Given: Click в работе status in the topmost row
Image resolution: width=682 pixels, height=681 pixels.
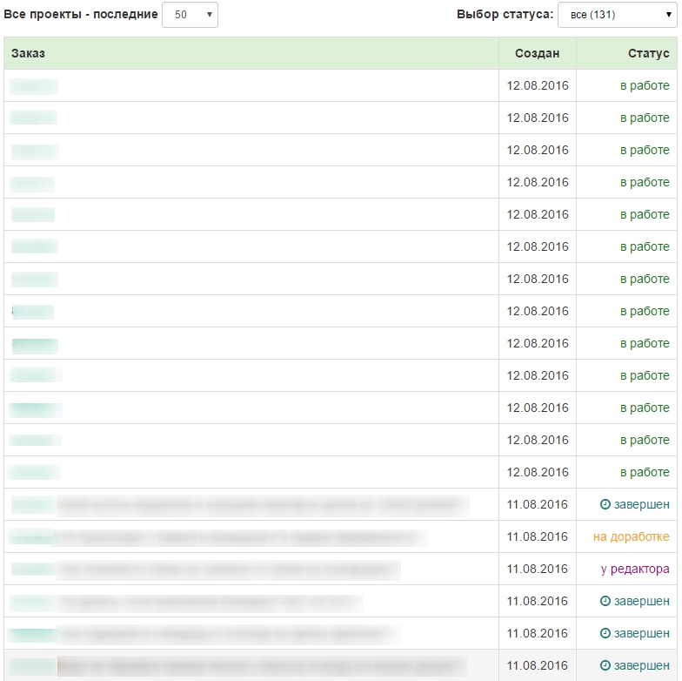Looking at the screenshot, I should (x=645, y=85).
